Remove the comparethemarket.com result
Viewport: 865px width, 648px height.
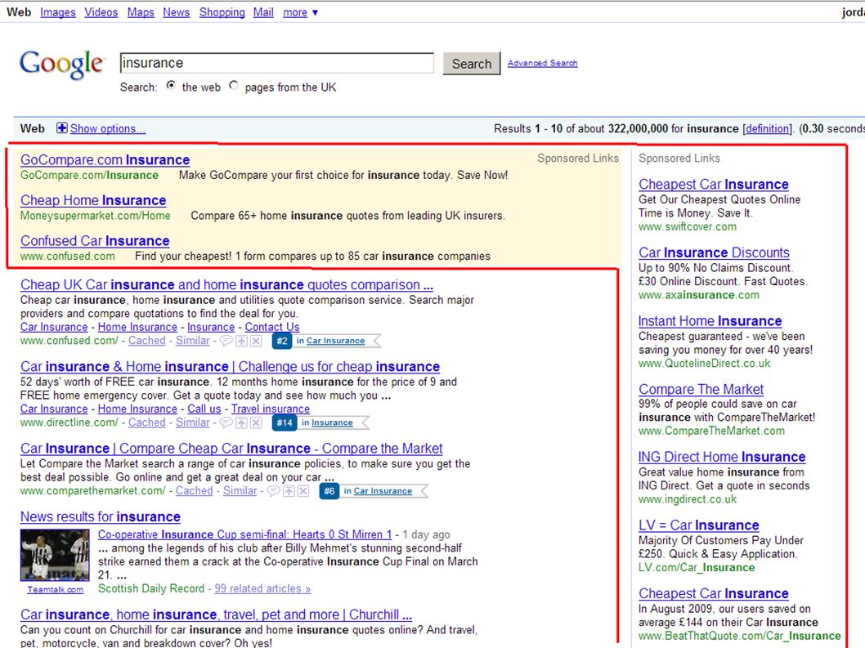[x=303, y=491]
